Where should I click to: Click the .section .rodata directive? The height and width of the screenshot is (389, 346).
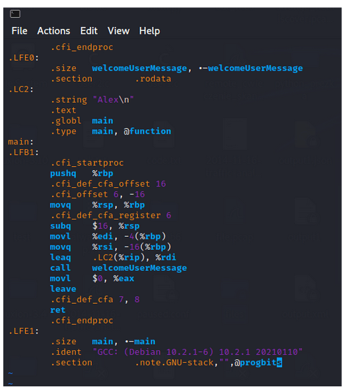(111, 79)
